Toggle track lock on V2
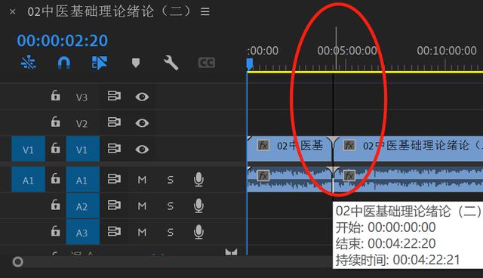The width and height of the screenshot is (483, 278). coord(55,122)
